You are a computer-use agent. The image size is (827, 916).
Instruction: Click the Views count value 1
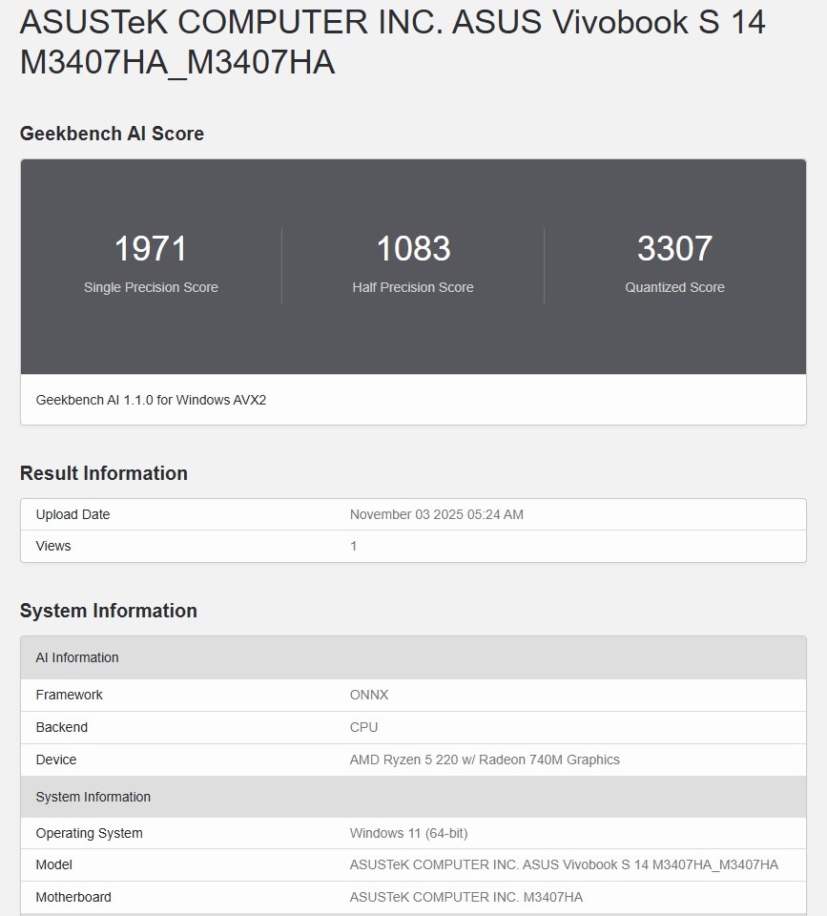[x=353, y=546]
